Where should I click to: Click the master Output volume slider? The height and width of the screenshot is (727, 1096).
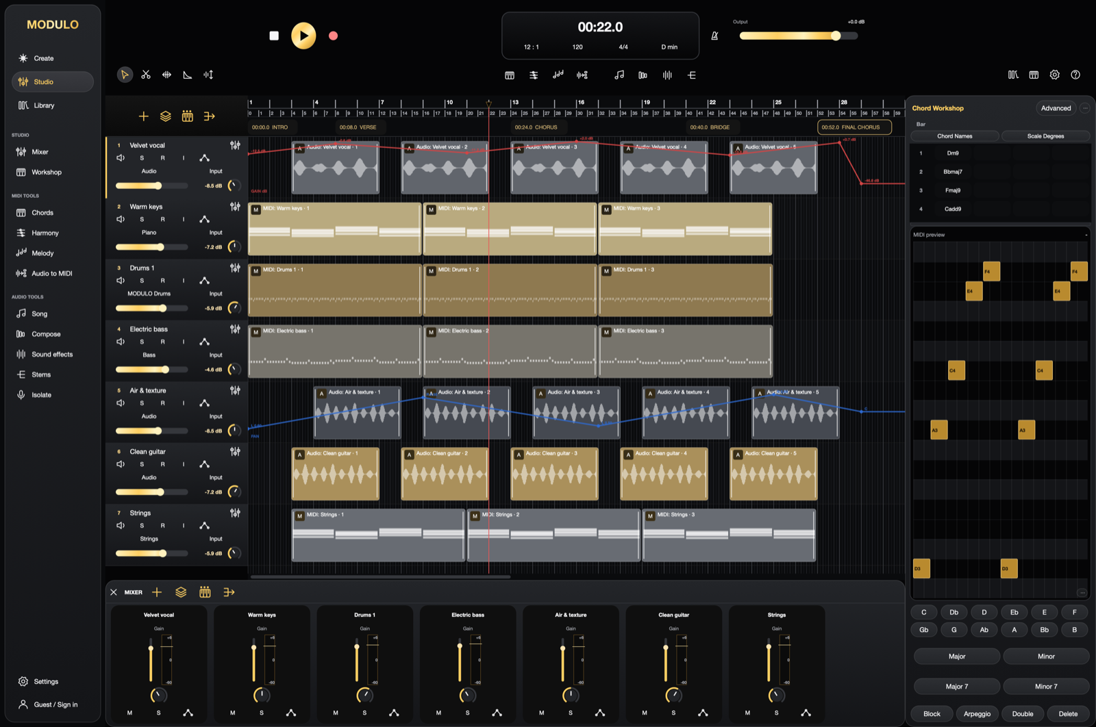(799, 36)
